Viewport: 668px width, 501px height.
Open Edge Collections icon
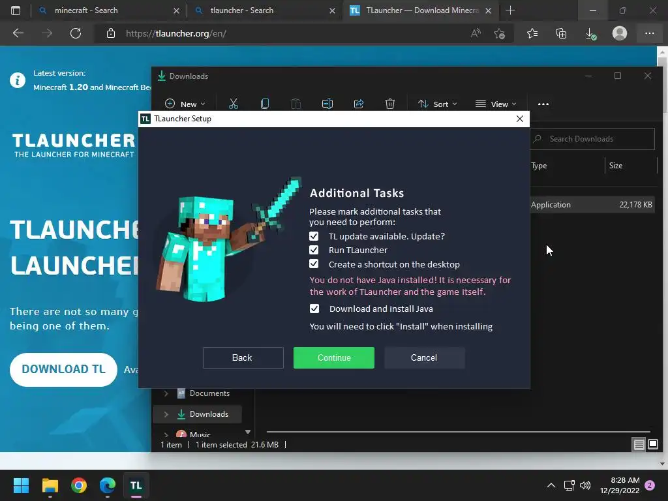(561, 33)
